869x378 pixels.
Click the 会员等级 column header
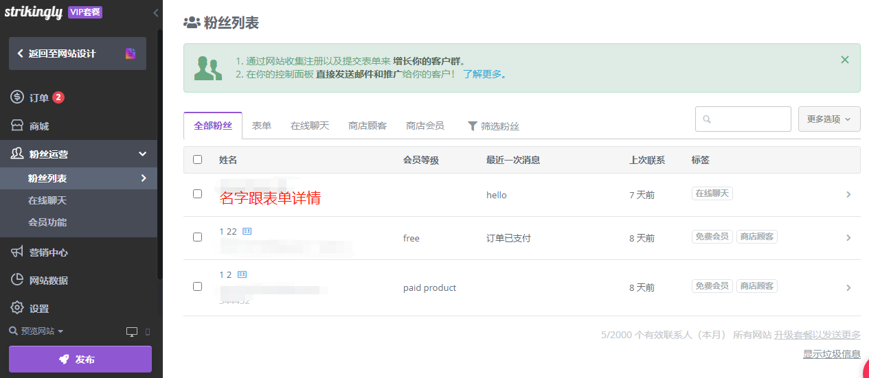tap(421, 160)
